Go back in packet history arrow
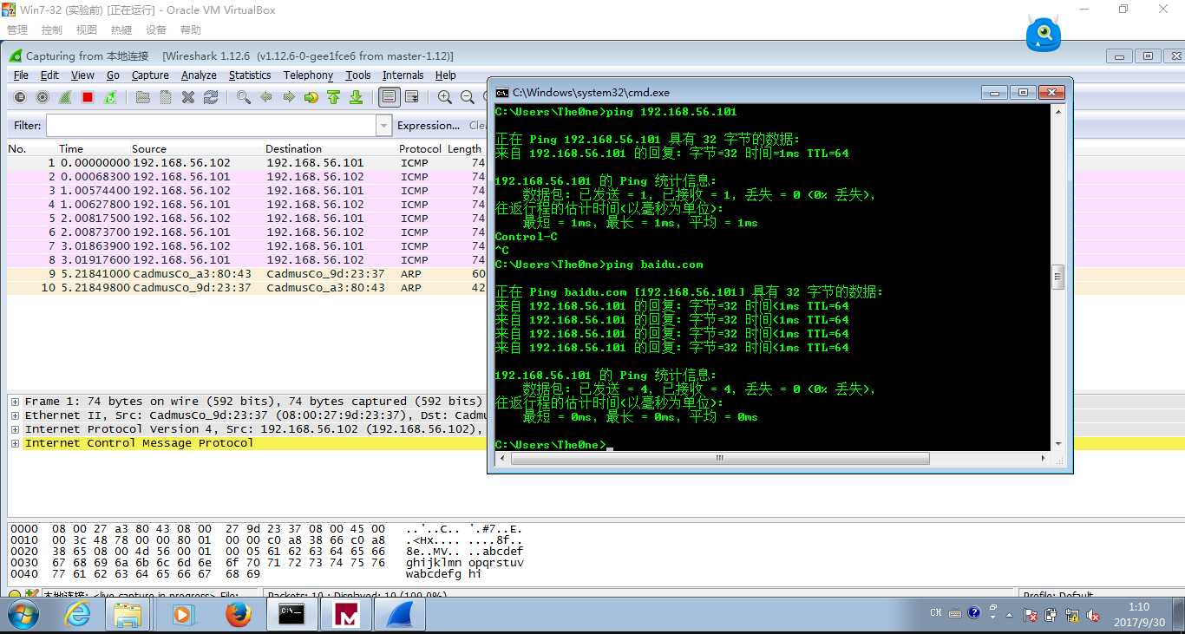Viewport: 1185px width, 634px height. tap(266, 98)
